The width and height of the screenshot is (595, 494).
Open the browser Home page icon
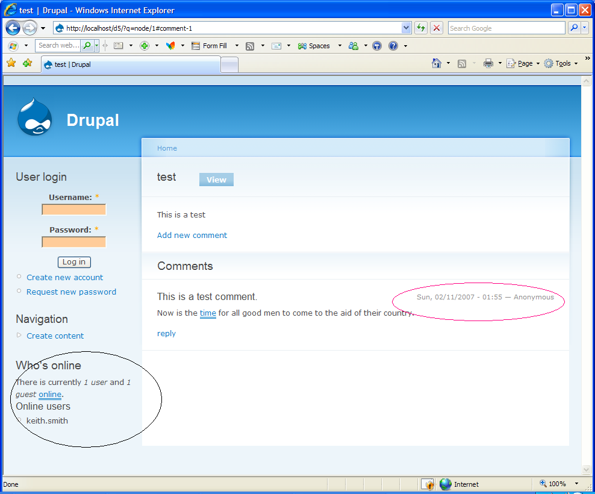[x=437, y=63]
